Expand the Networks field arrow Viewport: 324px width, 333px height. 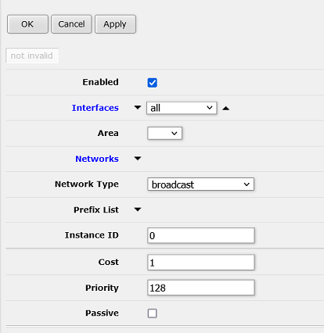click(x=138, y=158)
